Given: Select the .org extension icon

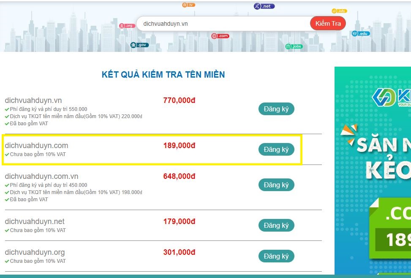Looking at the screenshot, I should coord(127,26).
